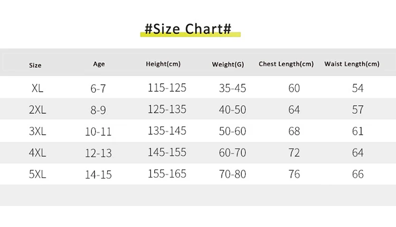Select the 3XL size cell

[x=37, y=131]
